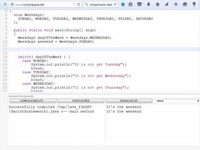This screenshot has width=200, height=150.
Task: Click the PASTE SOURCE button
Action: [81, 101]
